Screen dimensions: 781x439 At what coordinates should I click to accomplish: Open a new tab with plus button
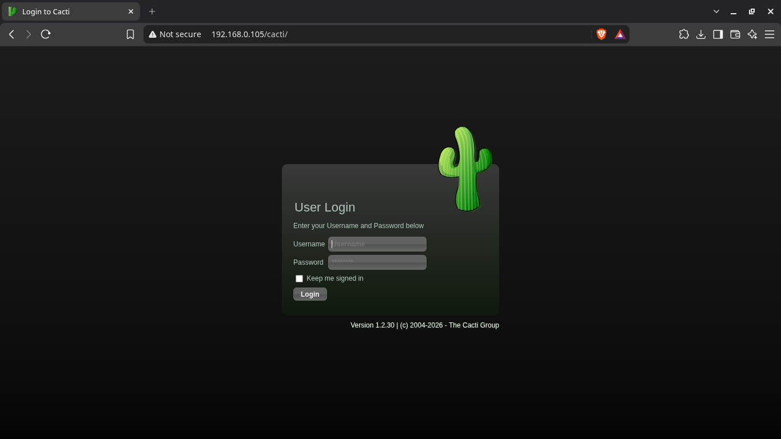(x=152, y=11)
